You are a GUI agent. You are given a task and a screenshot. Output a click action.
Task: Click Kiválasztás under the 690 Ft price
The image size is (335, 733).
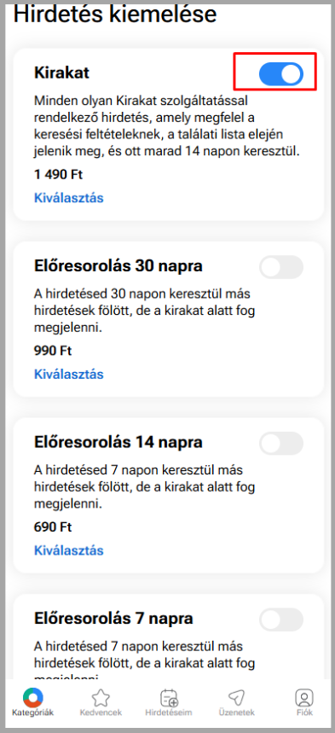pyautogui.click(x=69, y=550)
